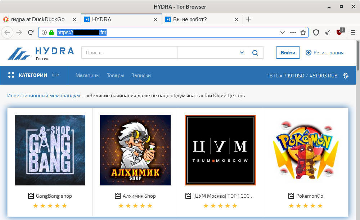Click 'все' next to categories
Image resolution: width=360 pixels, height=220 pixels.
(x=55, y=75)
